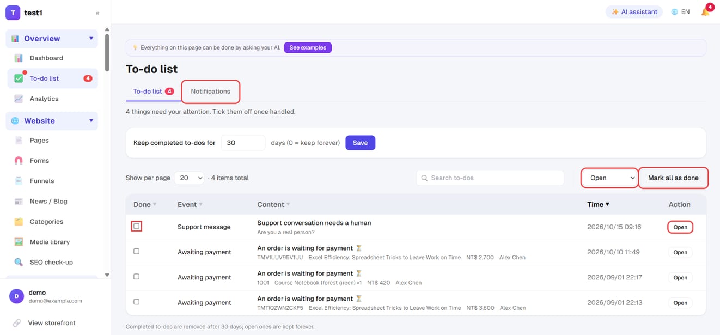Open Analytics in the sidebar

pos(52,99)
